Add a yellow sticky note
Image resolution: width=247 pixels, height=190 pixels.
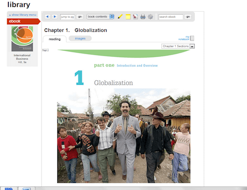point(128,17)
